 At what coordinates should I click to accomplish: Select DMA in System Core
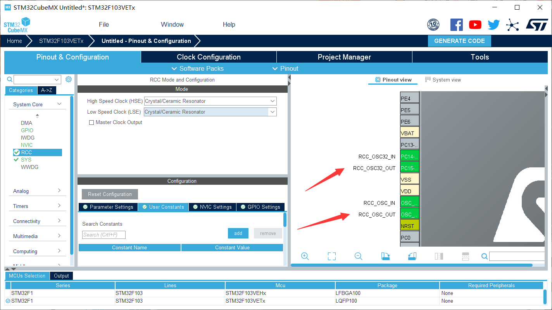click(26, 123)
